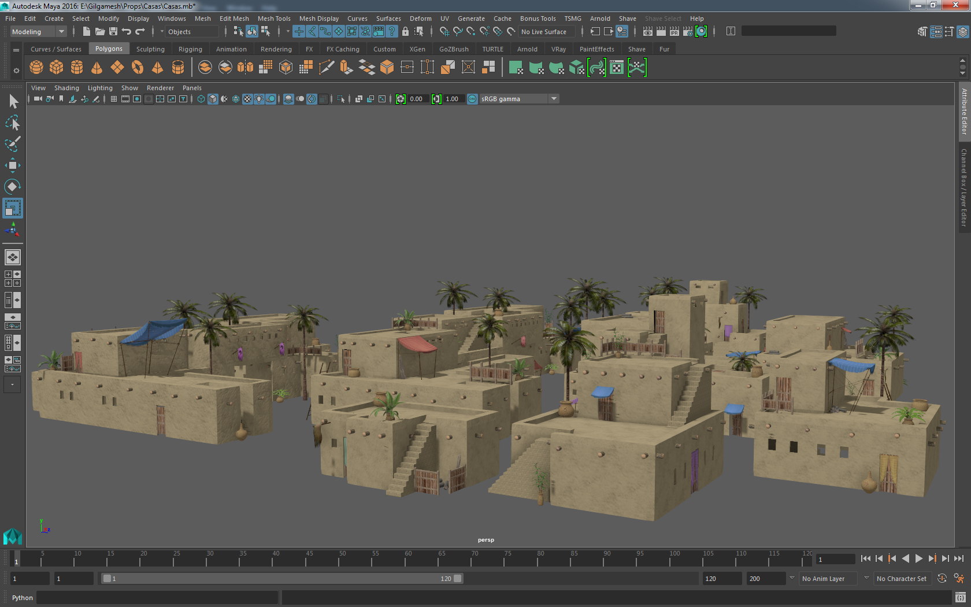Click the Save scene icon
Screen dimensions: 971x607
click(x=113, y=32)
